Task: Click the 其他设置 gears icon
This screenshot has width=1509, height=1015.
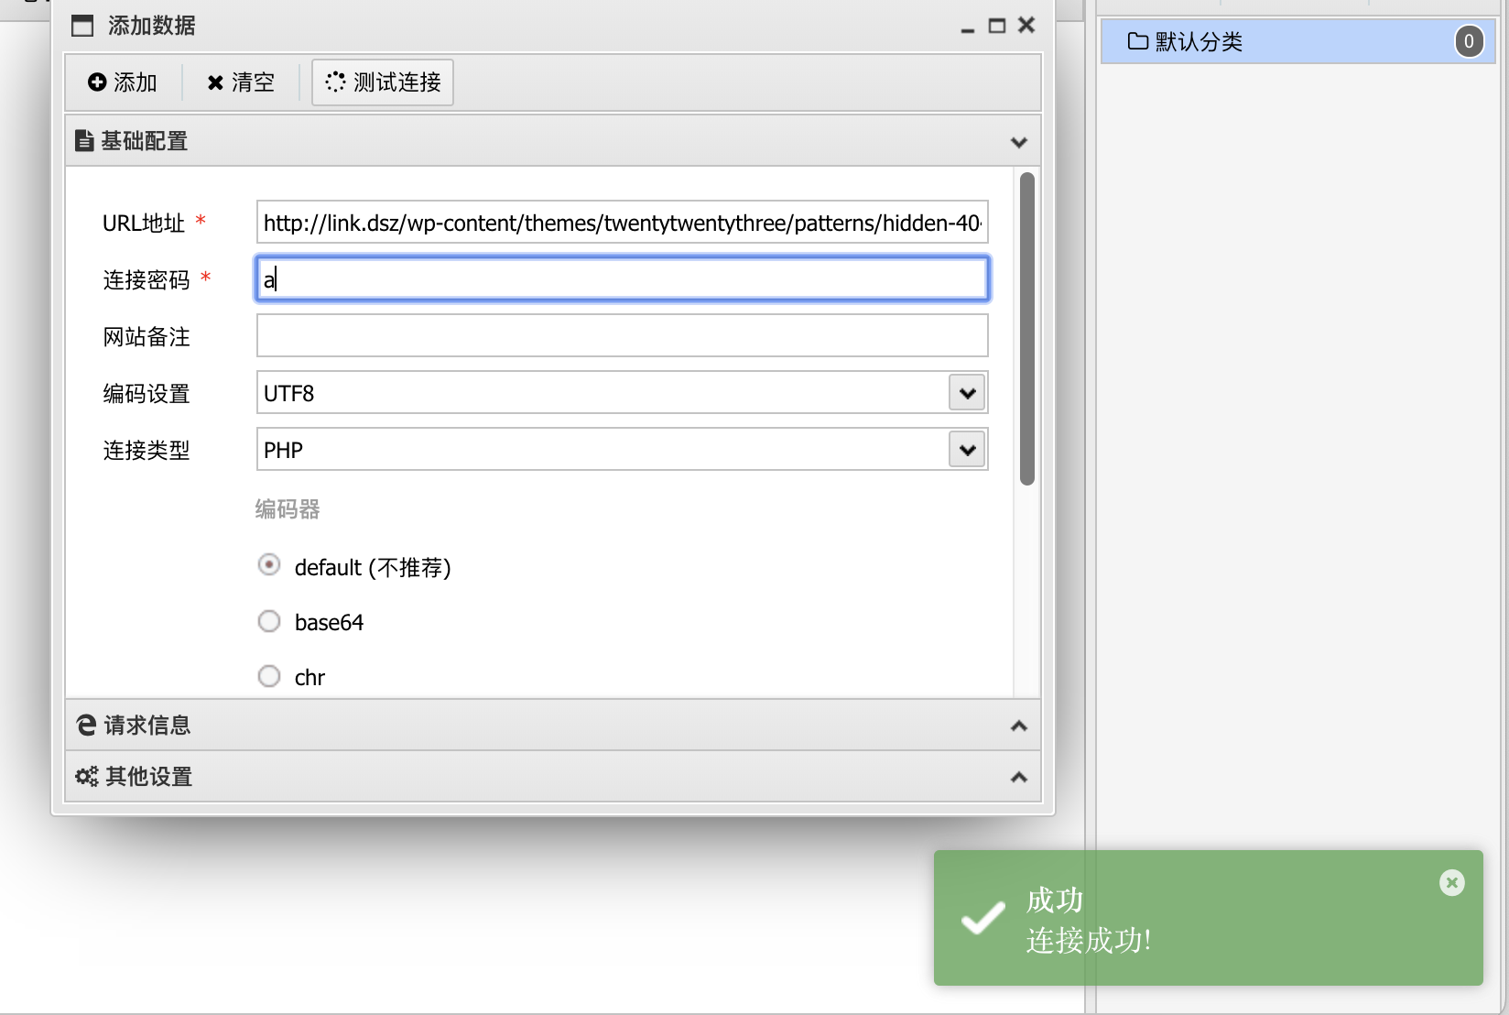Action: (x=86, y=777)
